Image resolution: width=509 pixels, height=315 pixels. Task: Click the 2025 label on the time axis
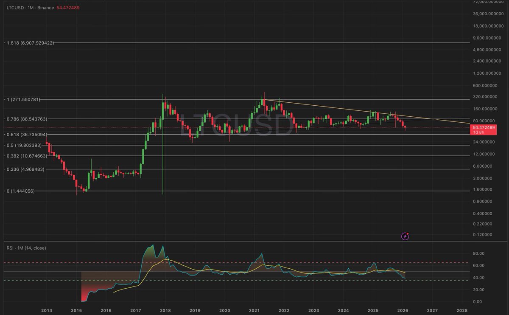(373, 311)
